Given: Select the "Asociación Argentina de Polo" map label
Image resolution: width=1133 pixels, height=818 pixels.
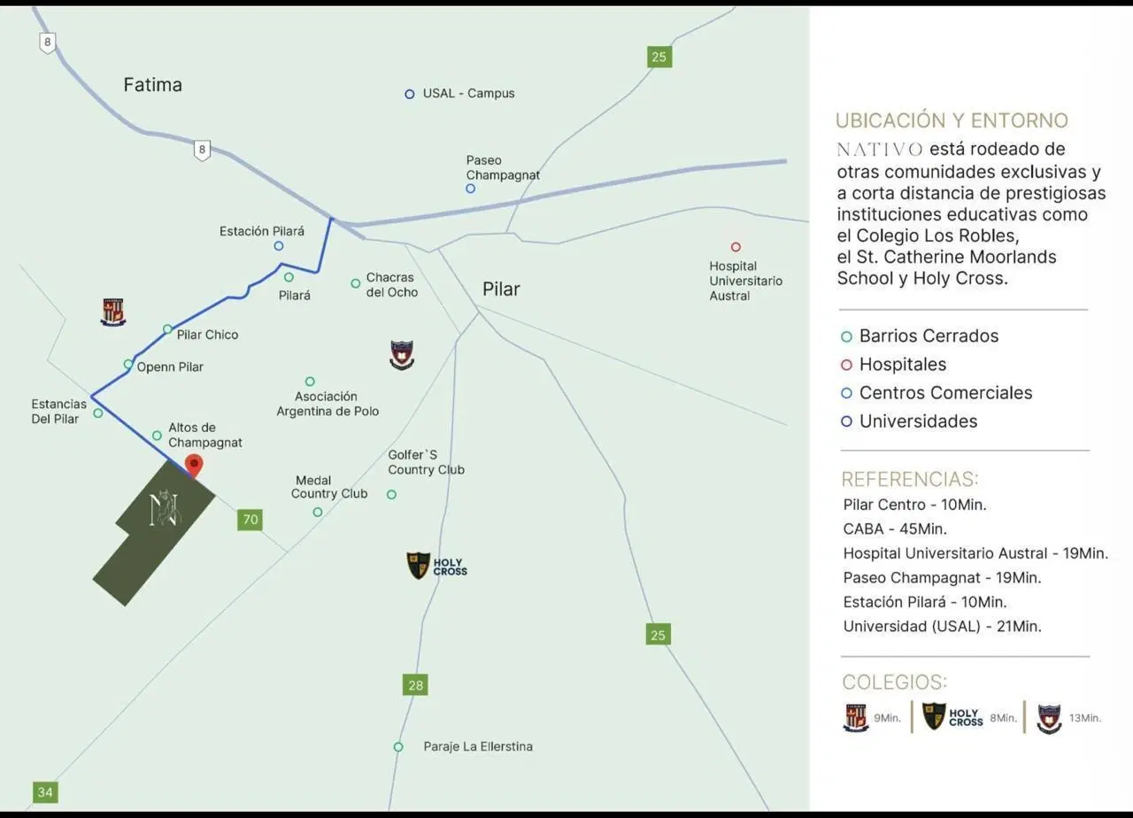Looking at the screenshot, I should click(x=328, y=404).
